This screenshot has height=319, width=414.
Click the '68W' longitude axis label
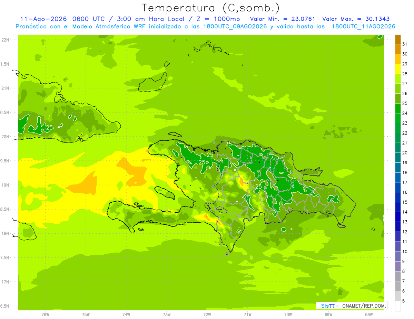coord(369,314)
